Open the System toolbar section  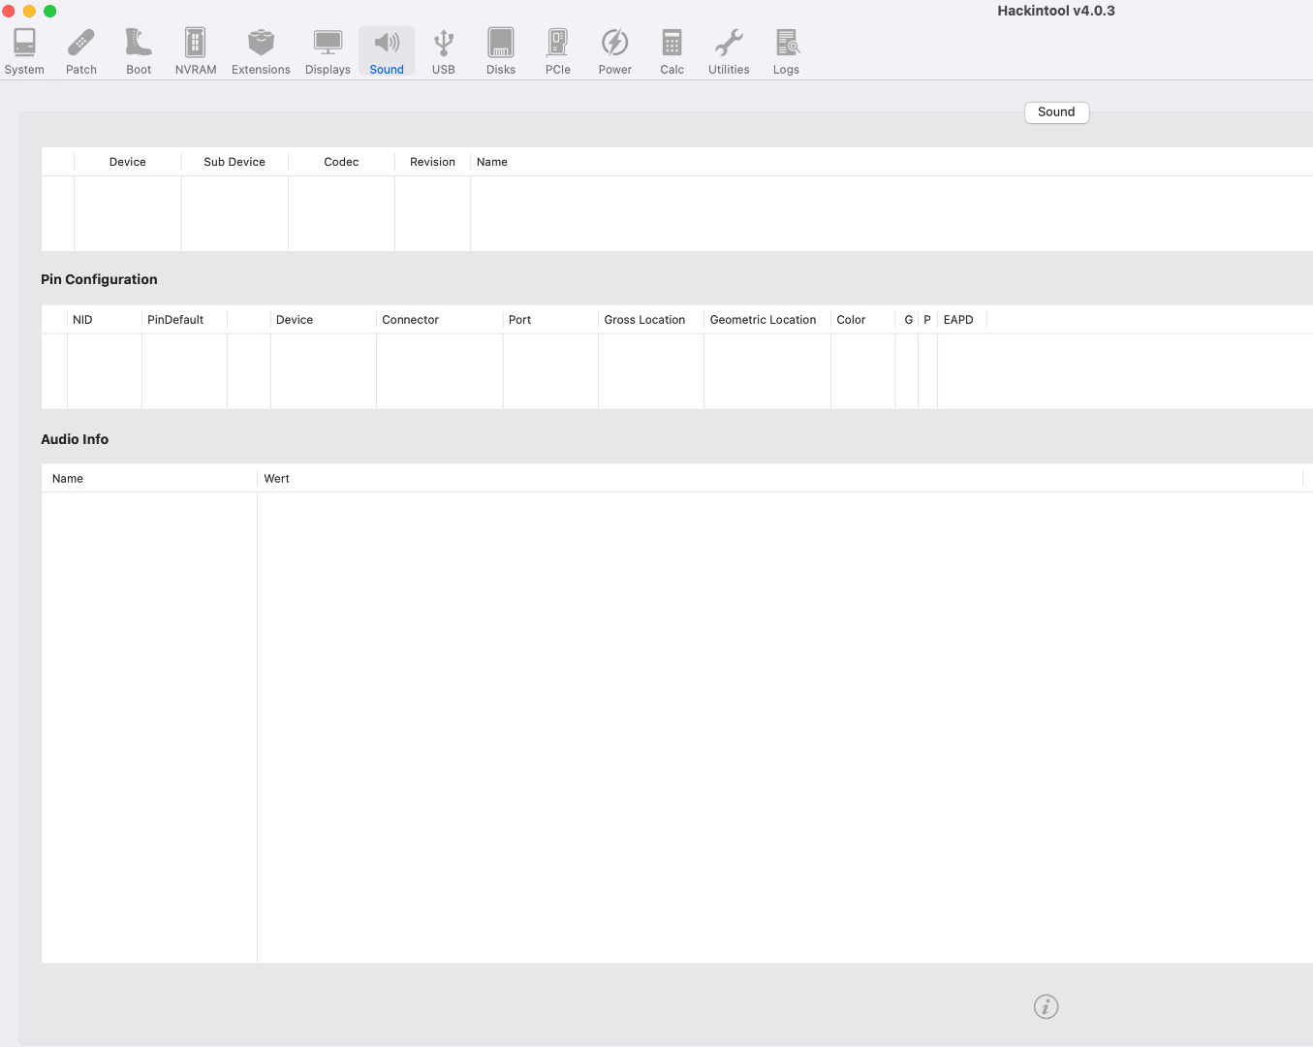pyautogui.click(x=24, y=51)
